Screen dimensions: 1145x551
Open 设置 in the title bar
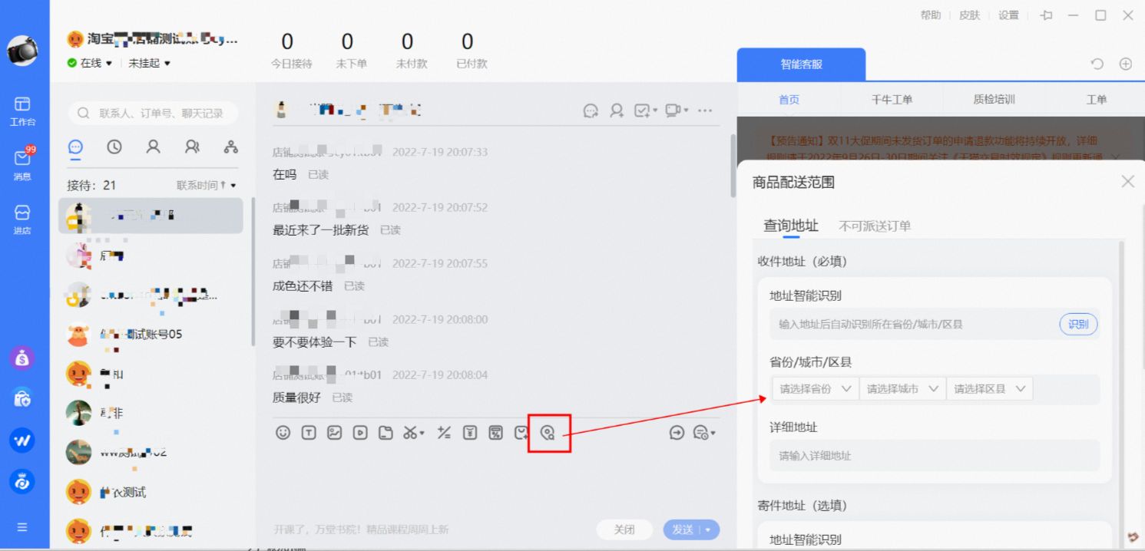click(x=1008, y=15)
